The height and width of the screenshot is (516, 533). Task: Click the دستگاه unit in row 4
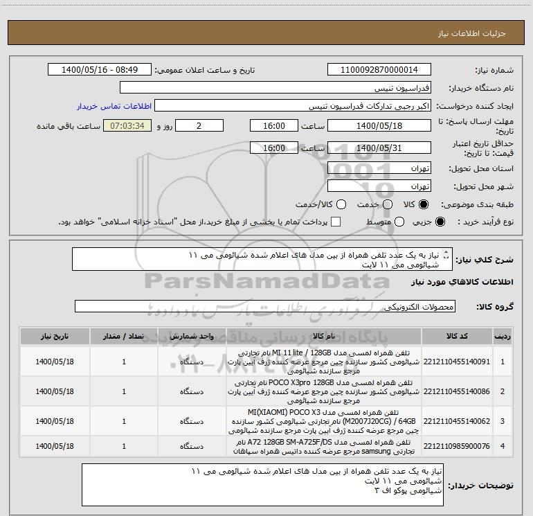192,446
